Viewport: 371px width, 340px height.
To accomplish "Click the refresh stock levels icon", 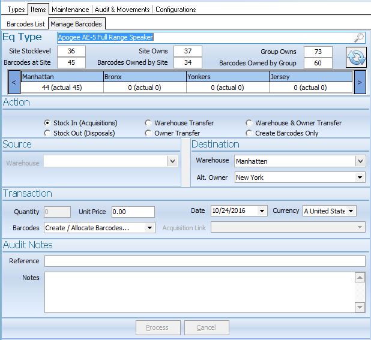I will click(x=356, y=58).
